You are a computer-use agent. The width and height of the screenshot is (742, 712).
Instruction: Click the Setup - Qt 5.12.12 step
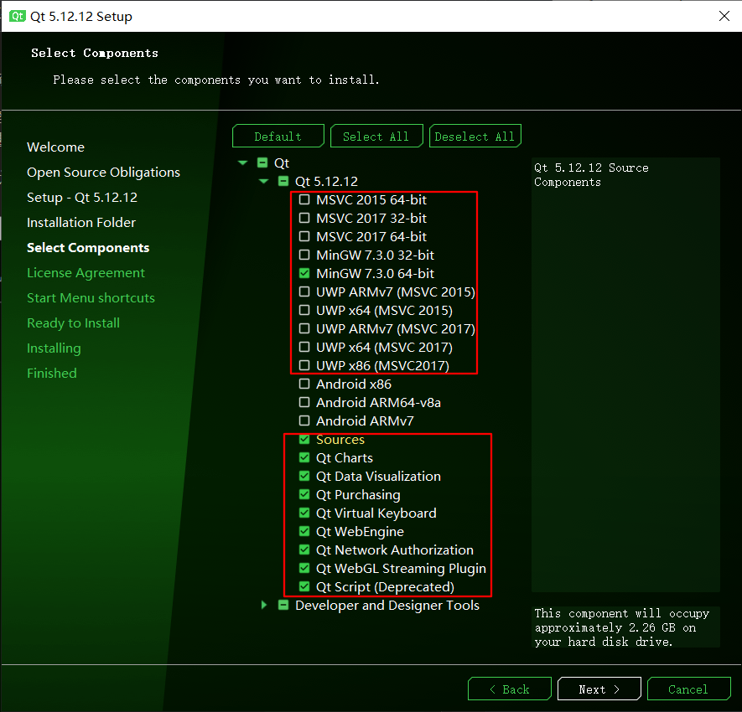click(x=82, y=197)
